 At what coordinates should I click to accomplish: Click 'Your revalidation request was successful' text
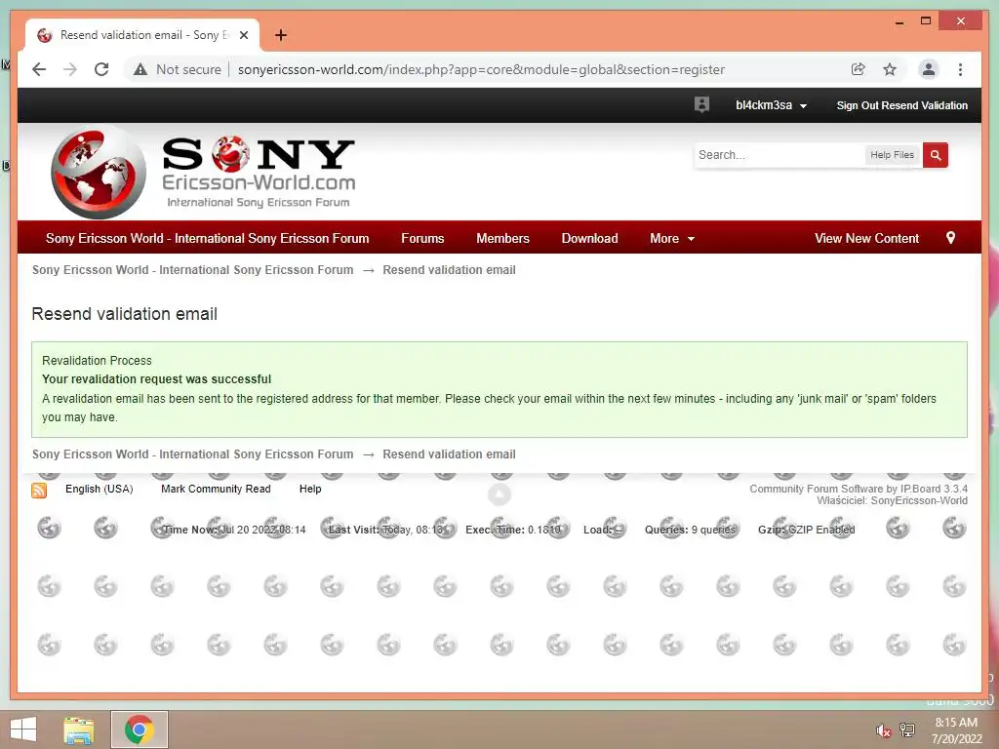(157, 379)
